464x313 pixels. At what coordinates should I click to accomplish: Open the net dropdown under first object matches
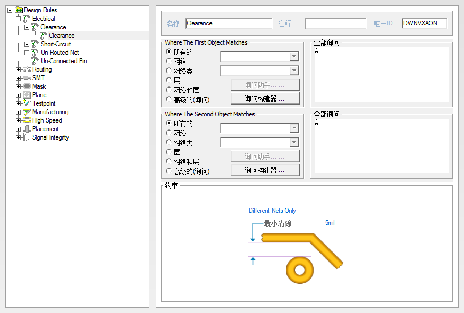[x=294, y=56]
